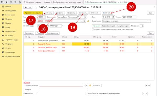Open the 'Подписи' link

pos(27,82)
